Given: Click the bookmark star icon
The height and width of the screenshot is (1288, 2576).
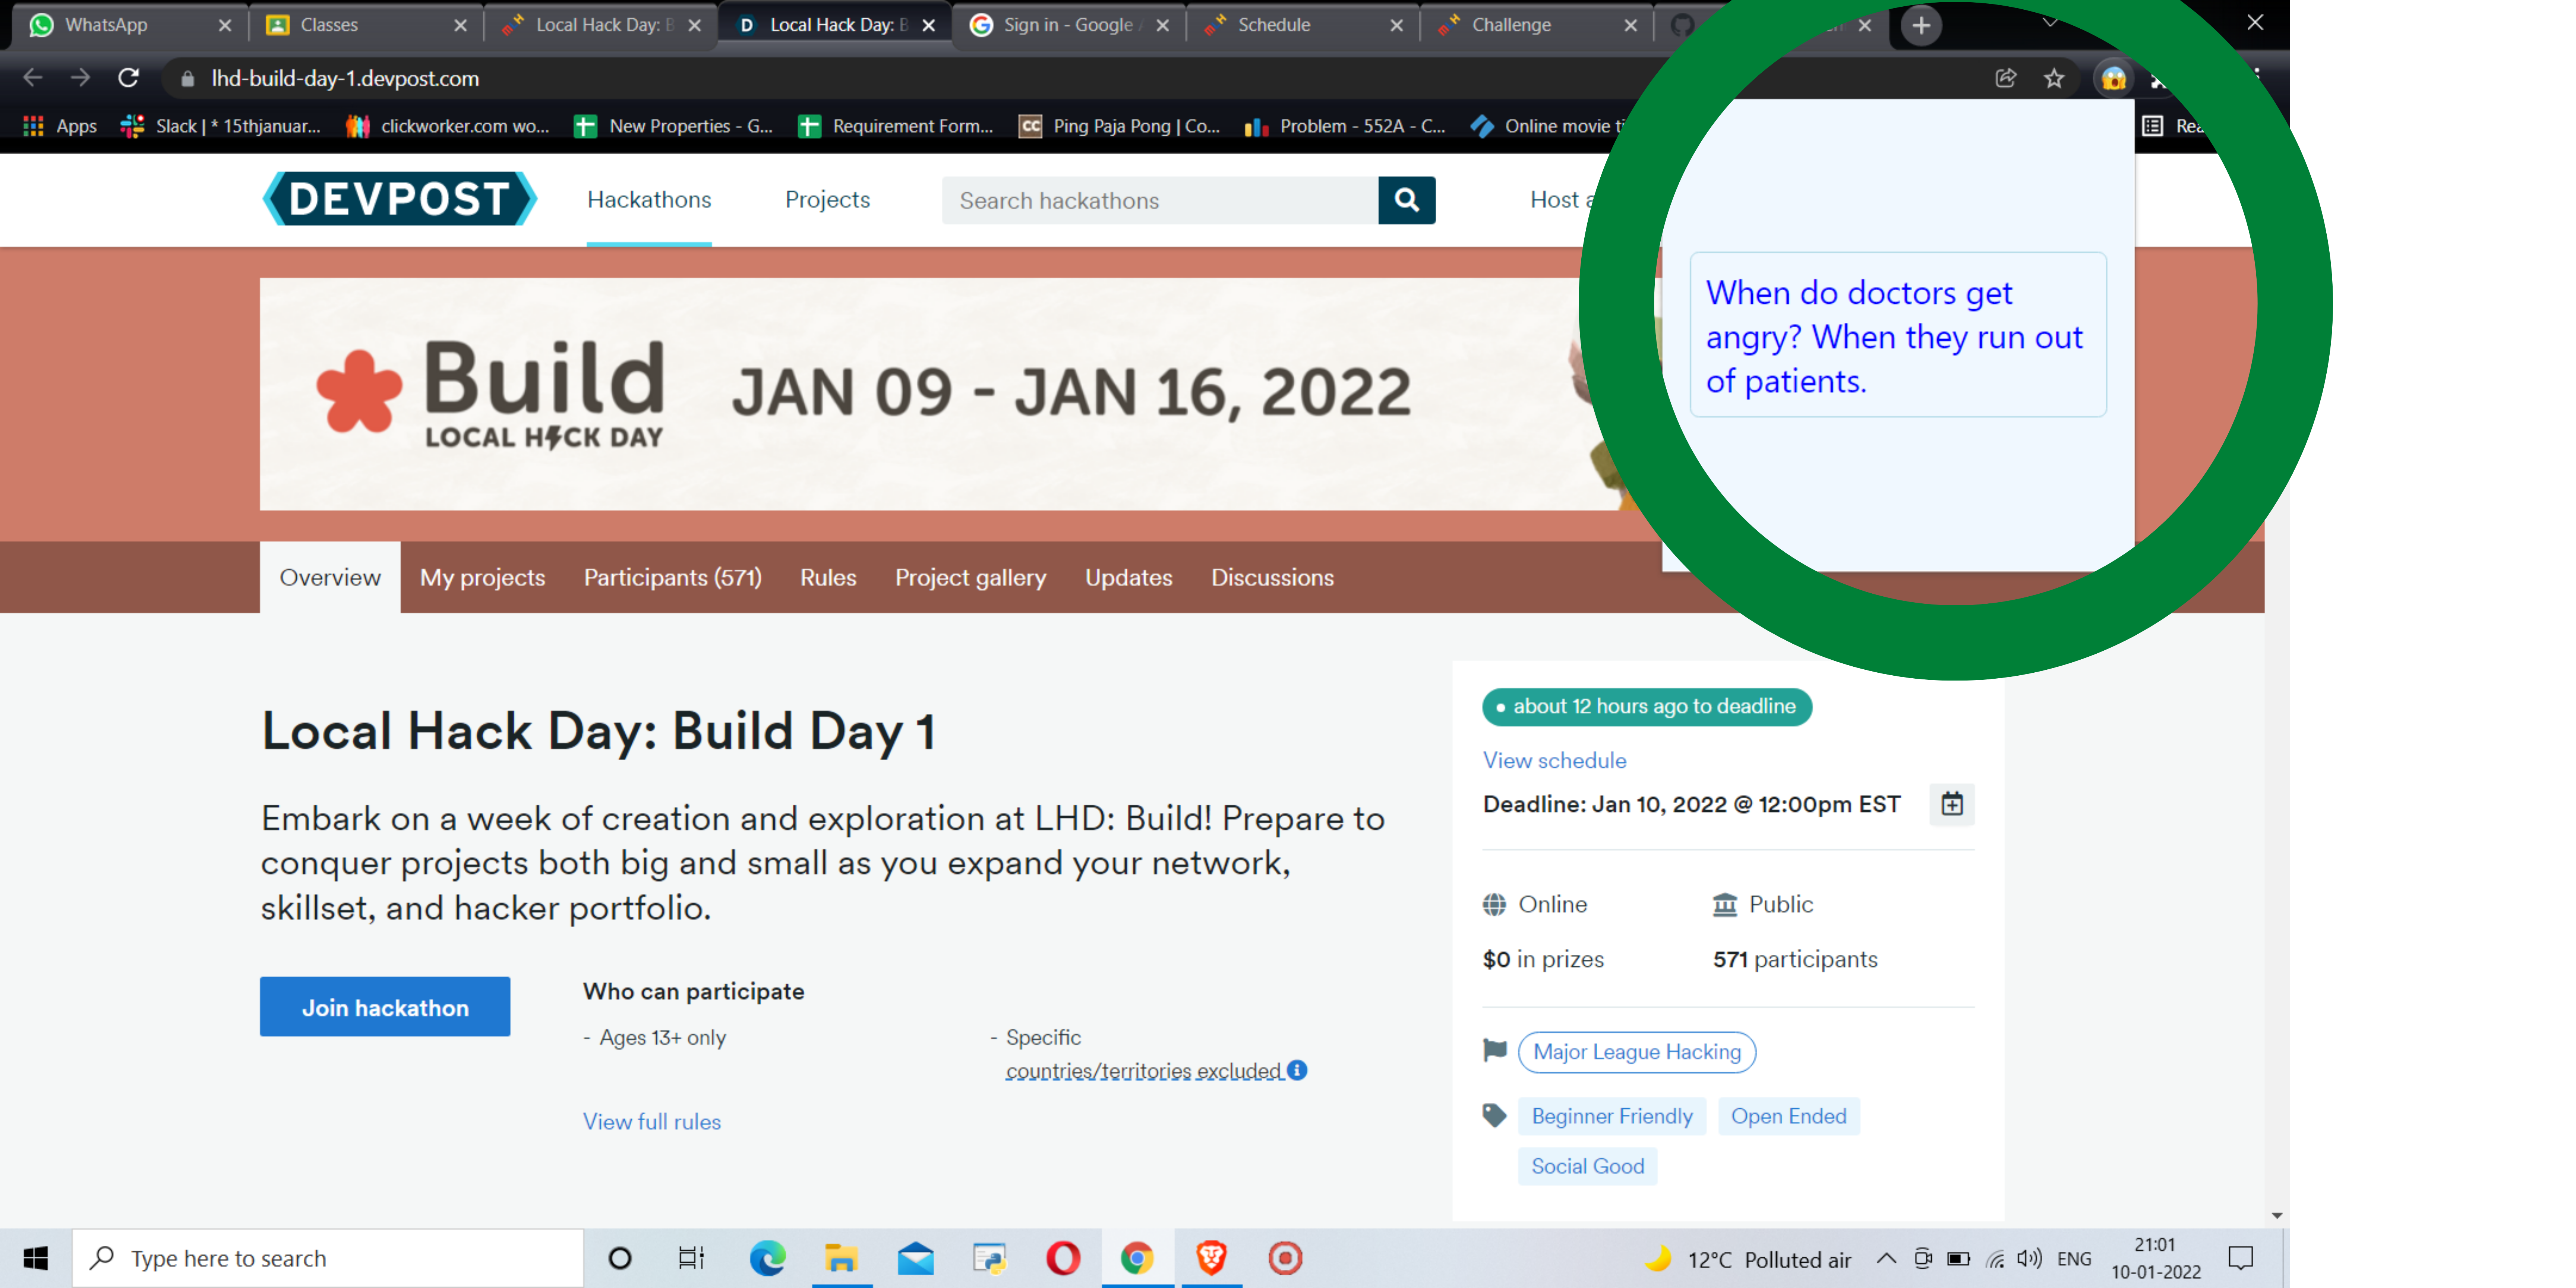Looking at the screenshot, I should tap(2053, 78).
